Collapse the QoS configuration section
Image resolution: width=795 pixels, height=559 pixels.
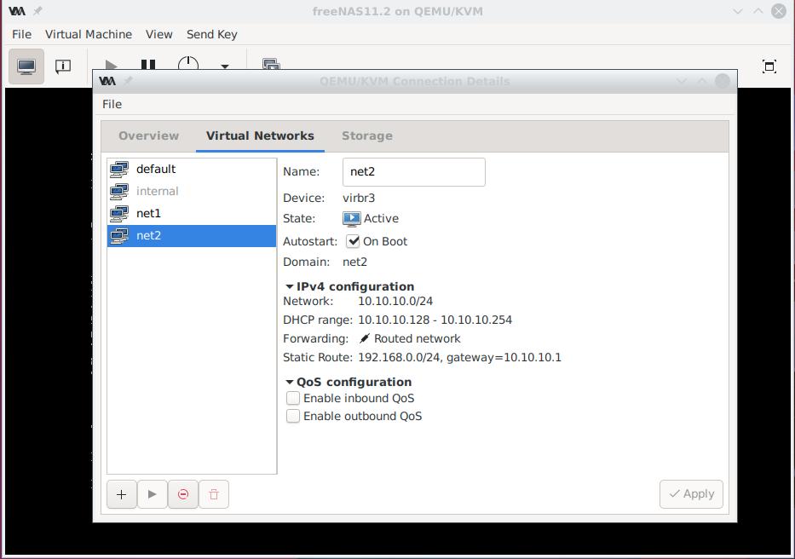[290, 383]
